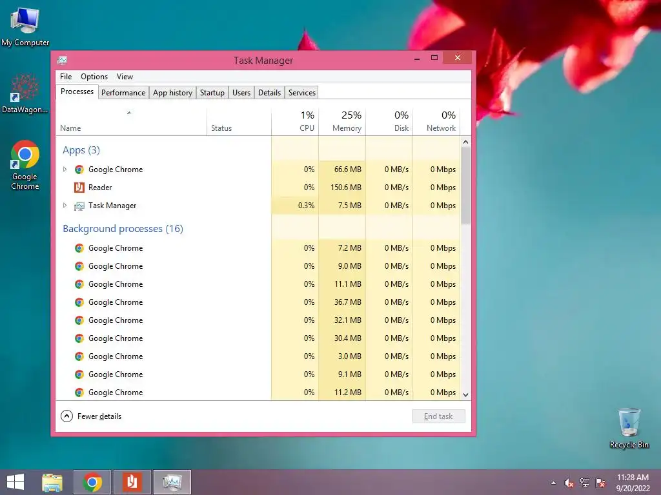Sort by the Disk column header
The width and height of the screenshot is (661, 495).
pyautogui.click(x=389, y=122)
